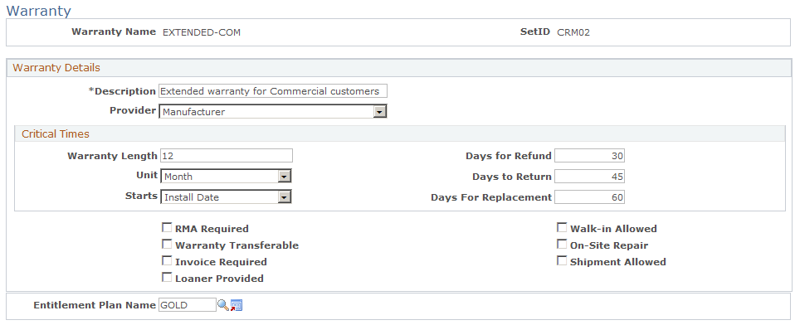
Task: Open Entitlement Plan transfer icon next to GOLD
Action: coord(237,305)
